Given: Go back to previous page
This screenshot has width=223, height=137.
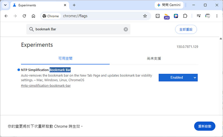Looking at the screenshot, I should click(6, 16).
